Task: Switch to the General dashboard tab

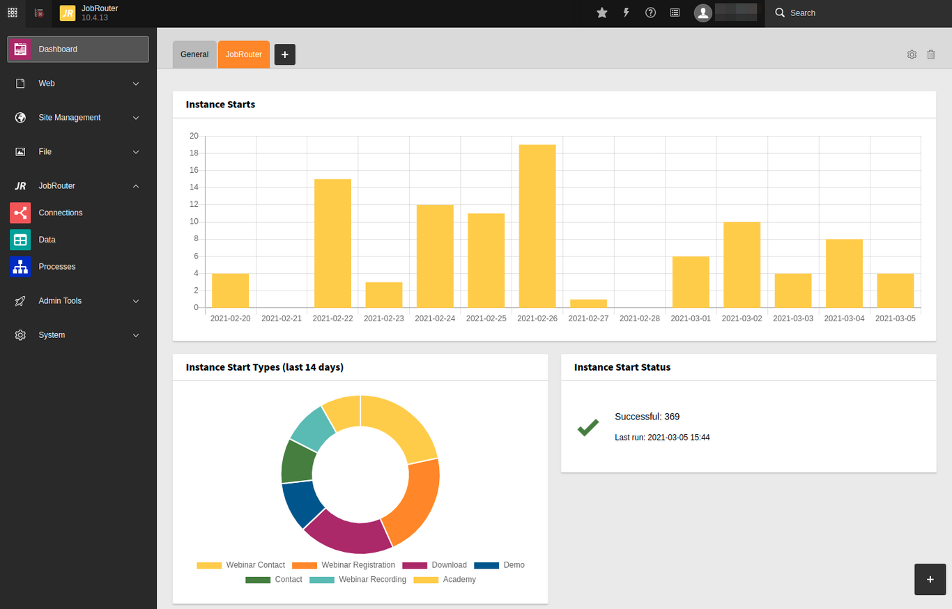Action: click(x=194, y=54)
